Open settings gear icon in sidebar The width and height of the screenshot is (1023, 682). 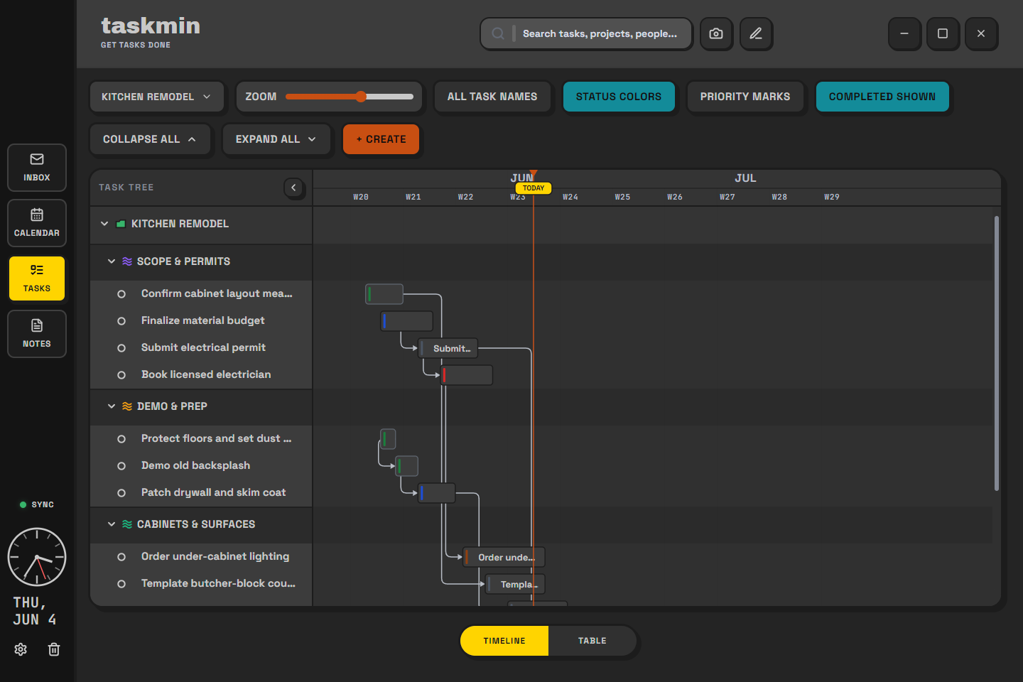(x=21, y=649)
